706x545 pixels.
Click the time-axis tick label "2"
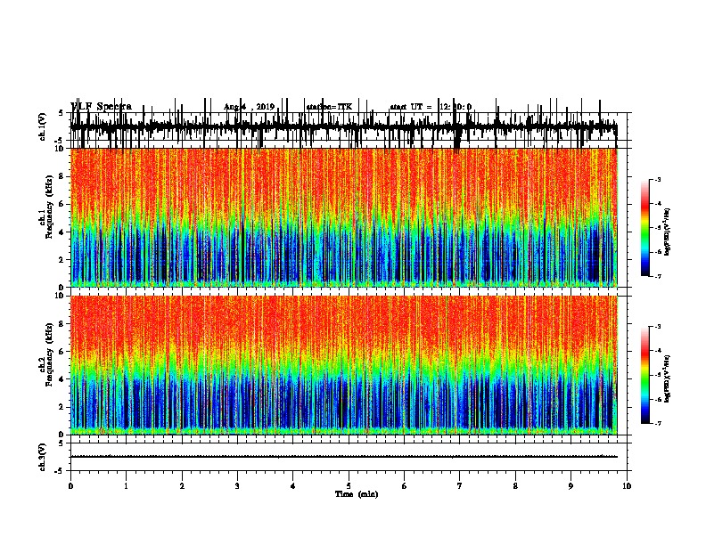[182, 486]
